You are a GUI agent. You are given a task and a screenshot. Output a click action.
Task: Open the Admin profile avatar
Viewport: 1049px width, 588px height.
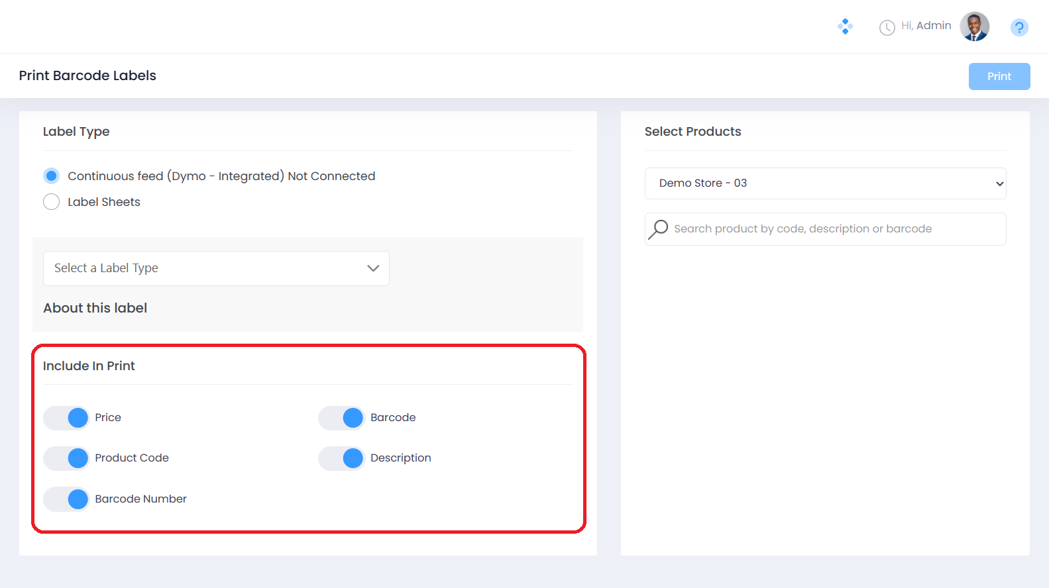[974, 26]
